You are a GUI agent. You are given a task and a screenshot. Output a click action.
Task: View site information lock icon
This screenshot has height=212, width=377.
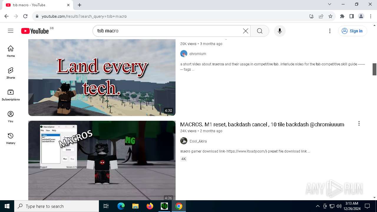coord(37,16)
